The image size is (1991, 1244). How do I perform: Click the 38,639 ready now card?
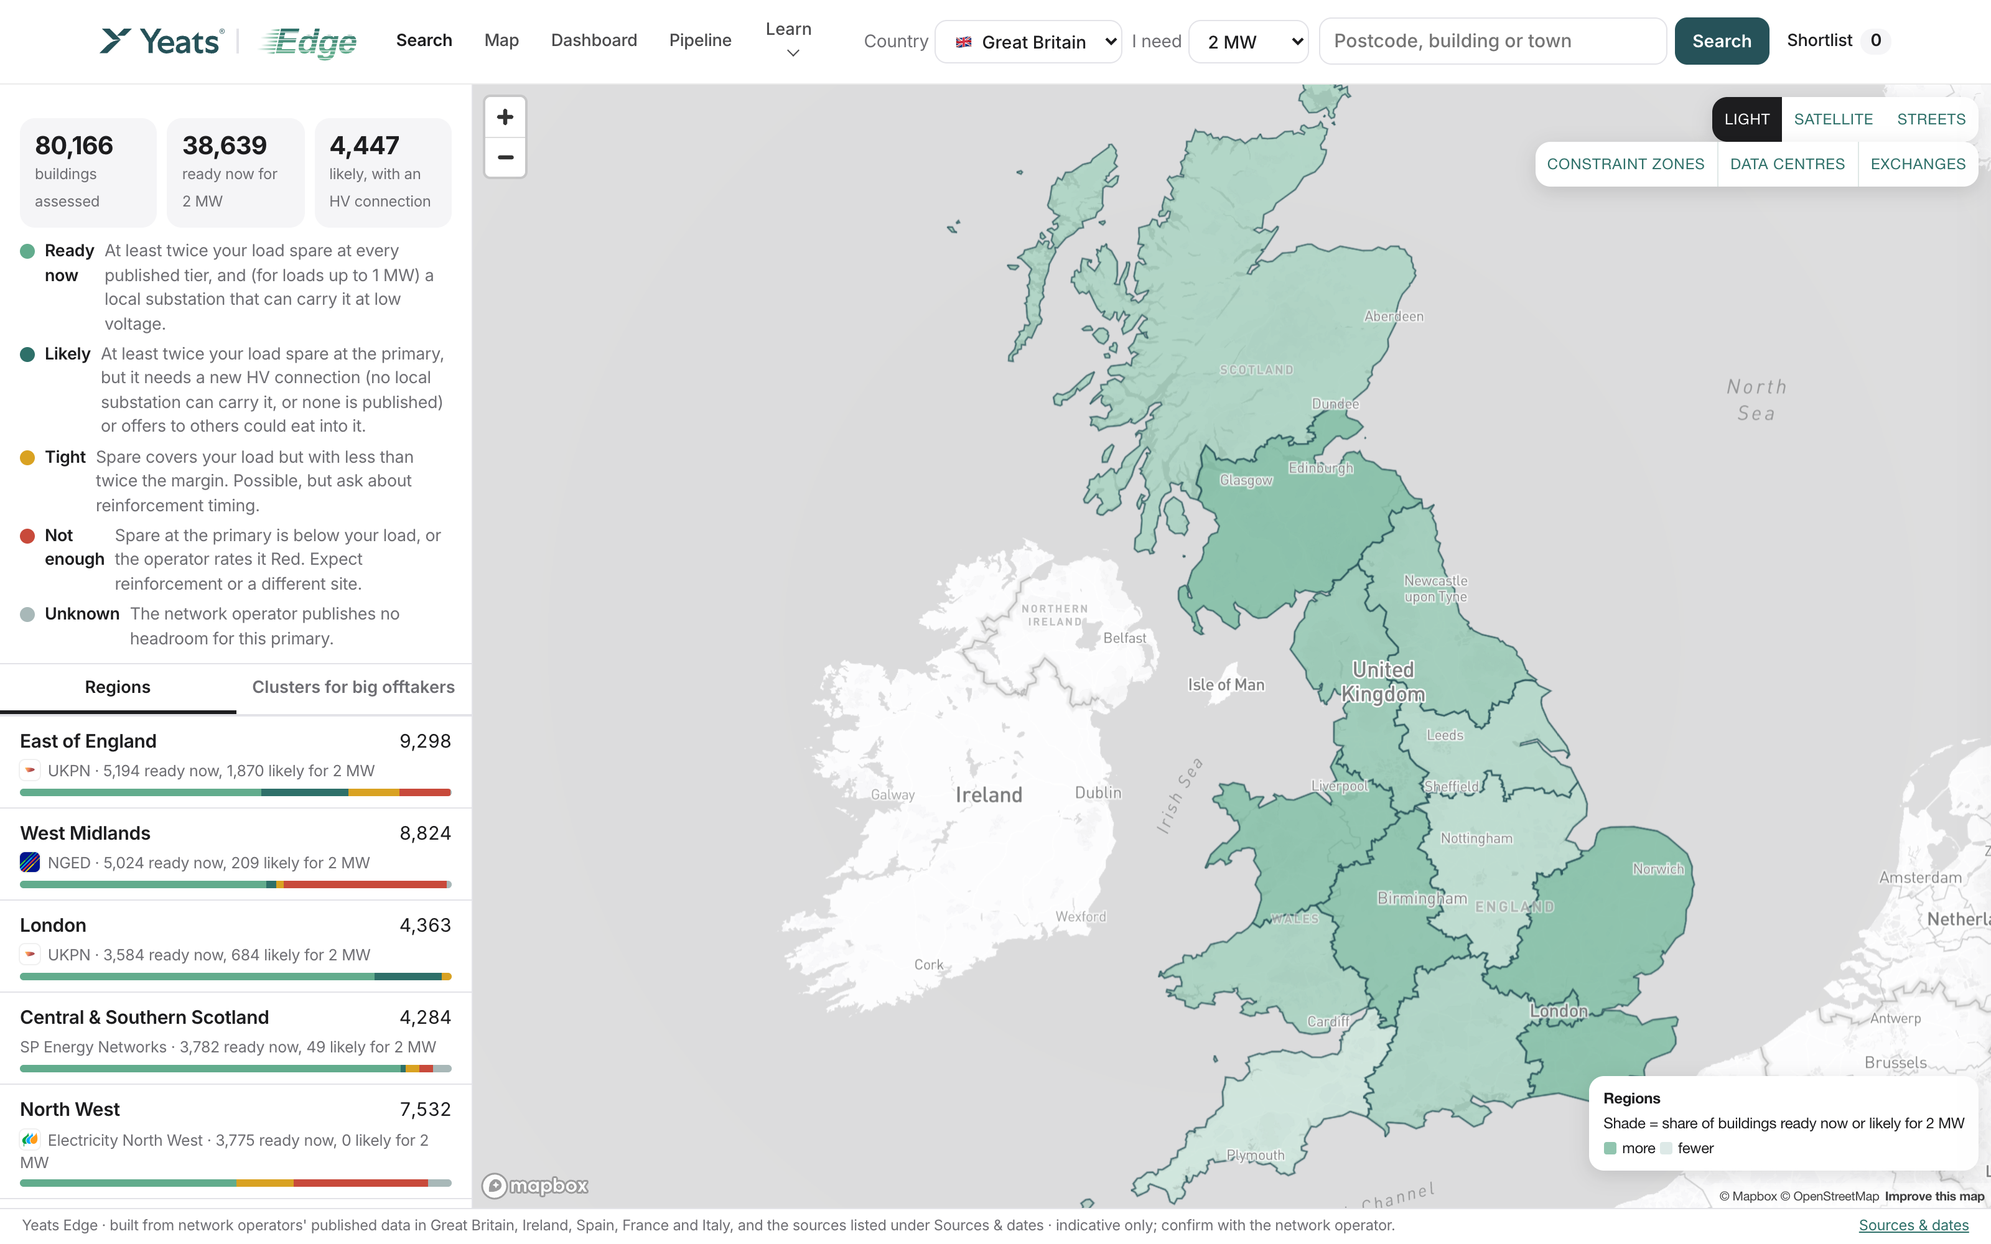(x=235, y=173)
